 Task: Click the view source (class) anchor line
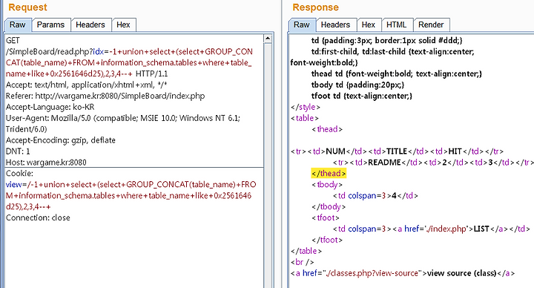pyautogui.click(x=403, y=273)
